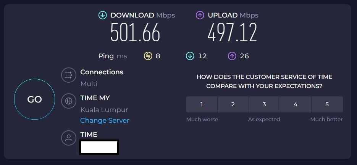The image size is (357, 165).
Task: Click the user profile icon beside TIME
Action: pyautogui.click(x=68, y=138)
